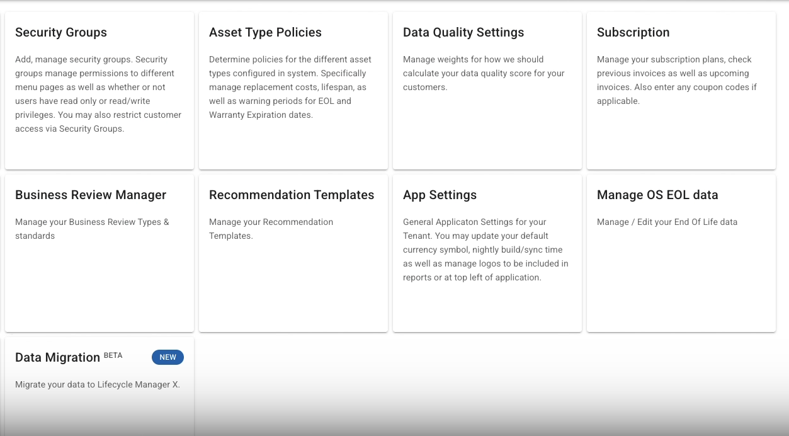Screen dimensions: 789x436
Task: Click the Data Quality Settings description text
Action: click(483, 73)
